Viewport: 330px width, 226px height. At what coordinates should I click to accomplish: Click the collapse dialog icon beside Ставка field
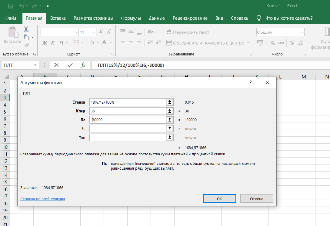pos(170,102)
